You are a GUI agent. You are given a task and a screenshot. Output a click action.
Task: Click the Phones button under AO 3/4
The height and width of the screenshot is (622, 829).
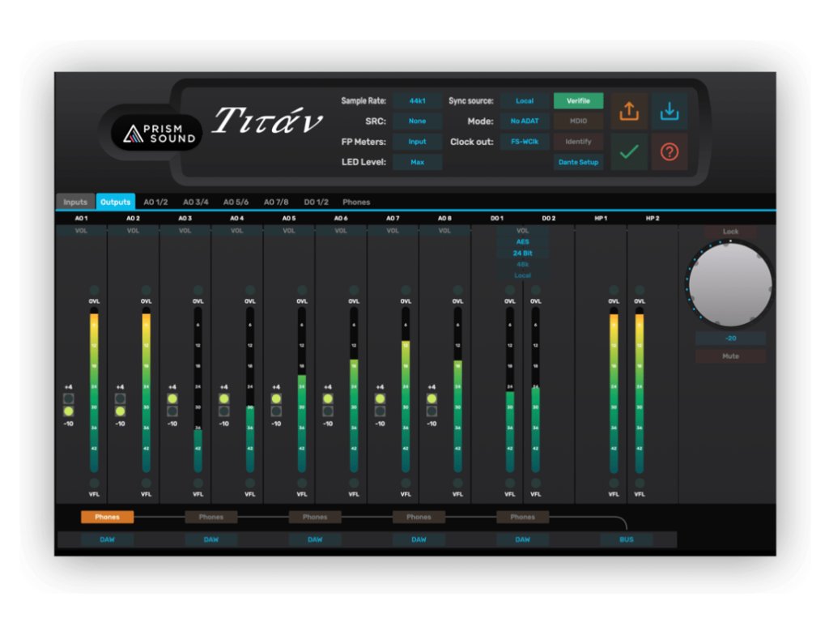[x=211, y=518]
